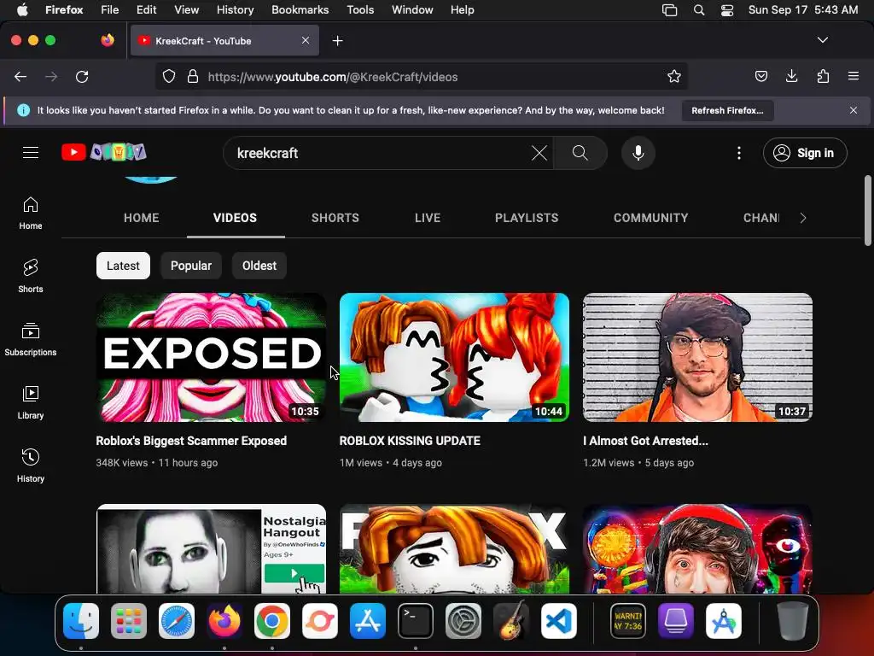Reload the current page

[x=82, y=77]
